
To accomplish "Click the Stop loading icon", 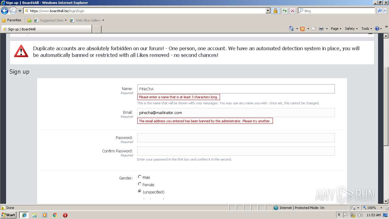I will (292, 11).
